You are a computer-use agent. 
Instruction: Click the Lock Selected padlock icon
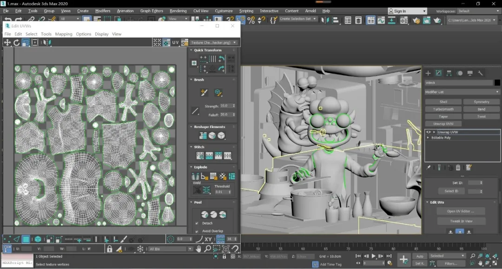click(109, 249)
